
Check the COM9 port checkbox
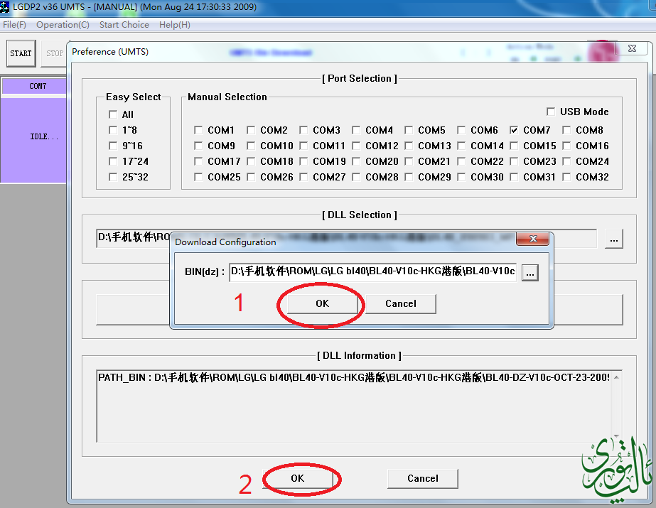(198, 146)
